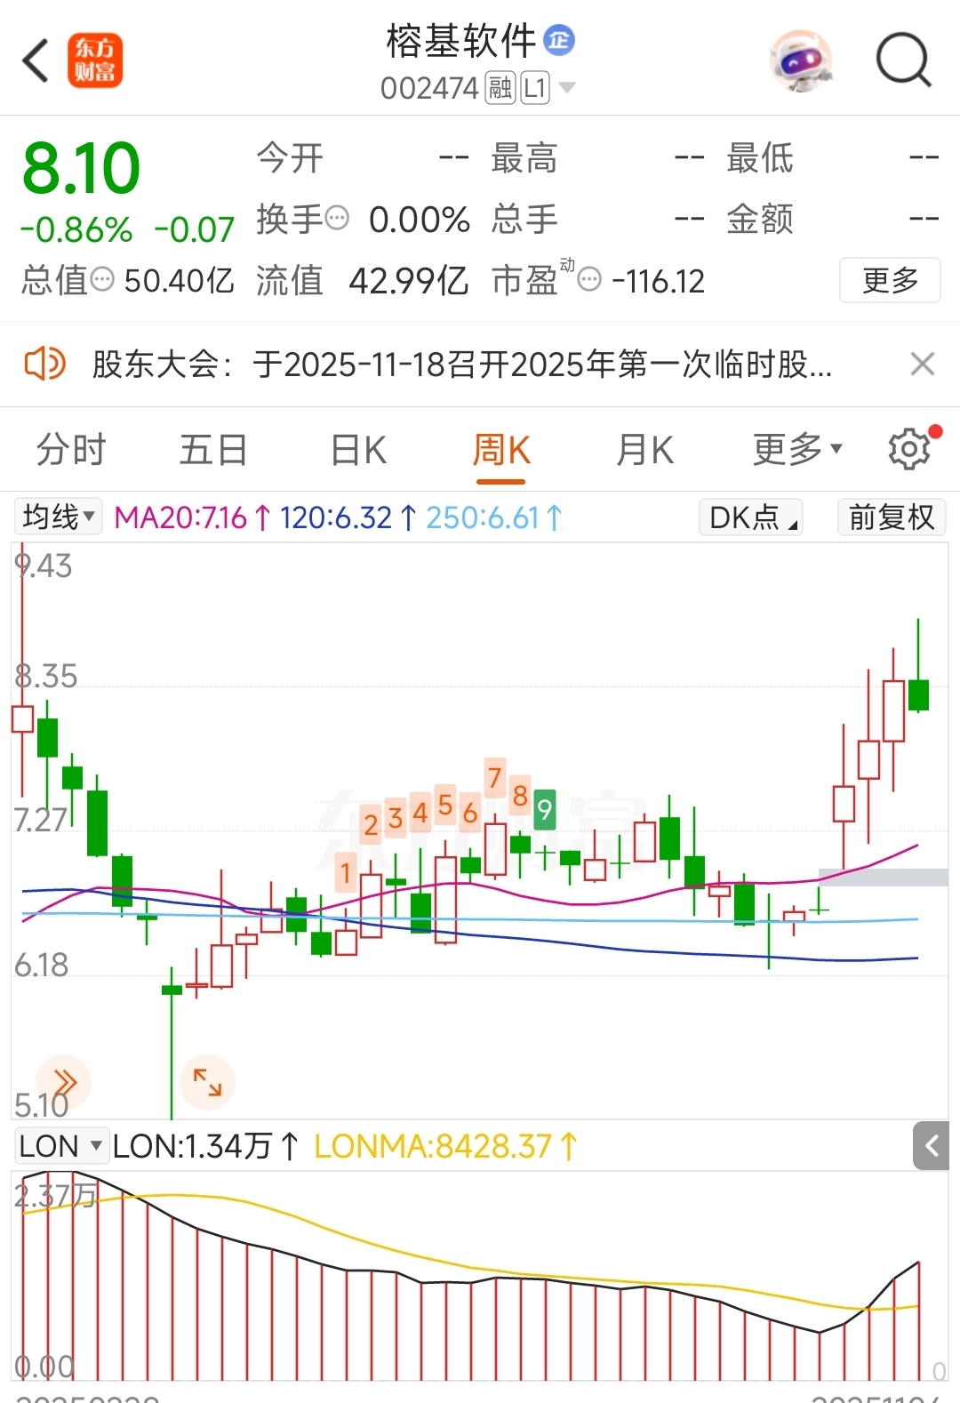This screenshot has height=1403, width=960.
Task: Open chart settings gear icon
Action: coord(909,449)
